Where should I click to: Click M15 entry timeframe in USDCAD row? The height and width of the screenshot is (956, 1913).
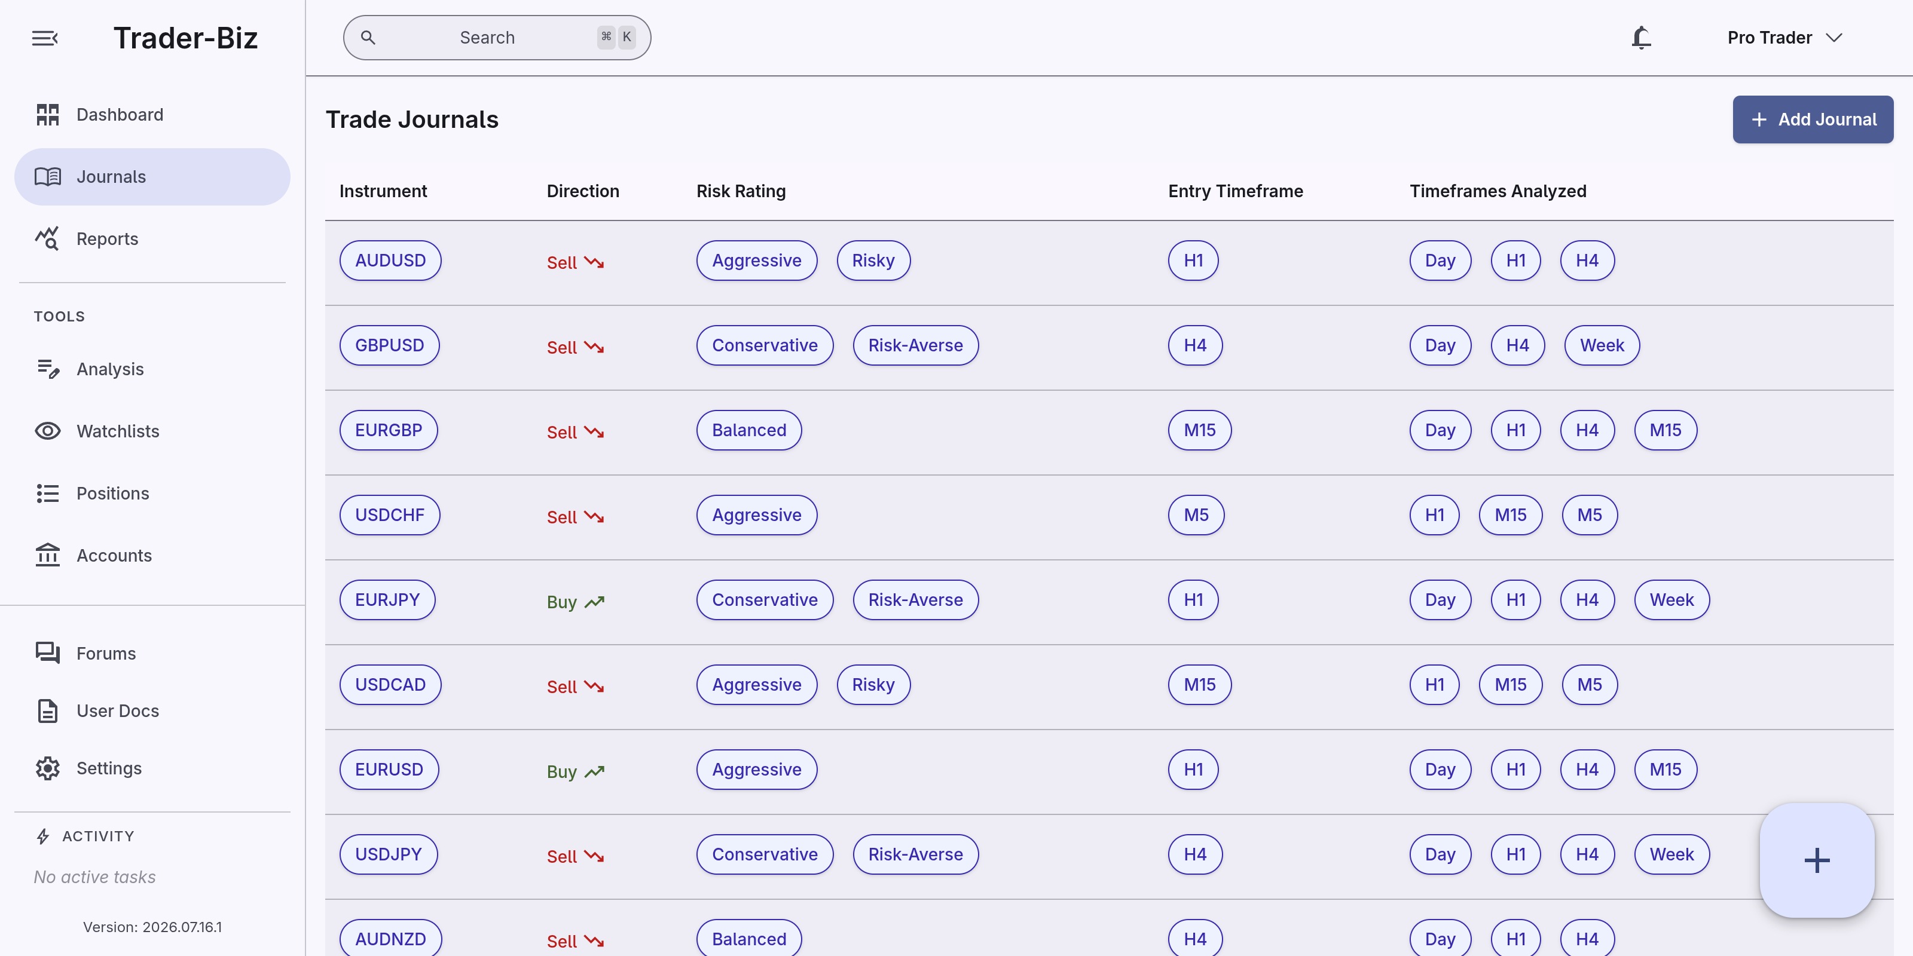click(x=1199, y=684)
